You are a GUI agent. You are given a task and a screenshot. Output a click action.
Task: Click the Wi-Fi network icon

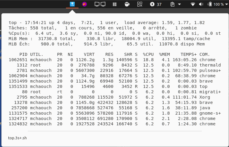193,4
